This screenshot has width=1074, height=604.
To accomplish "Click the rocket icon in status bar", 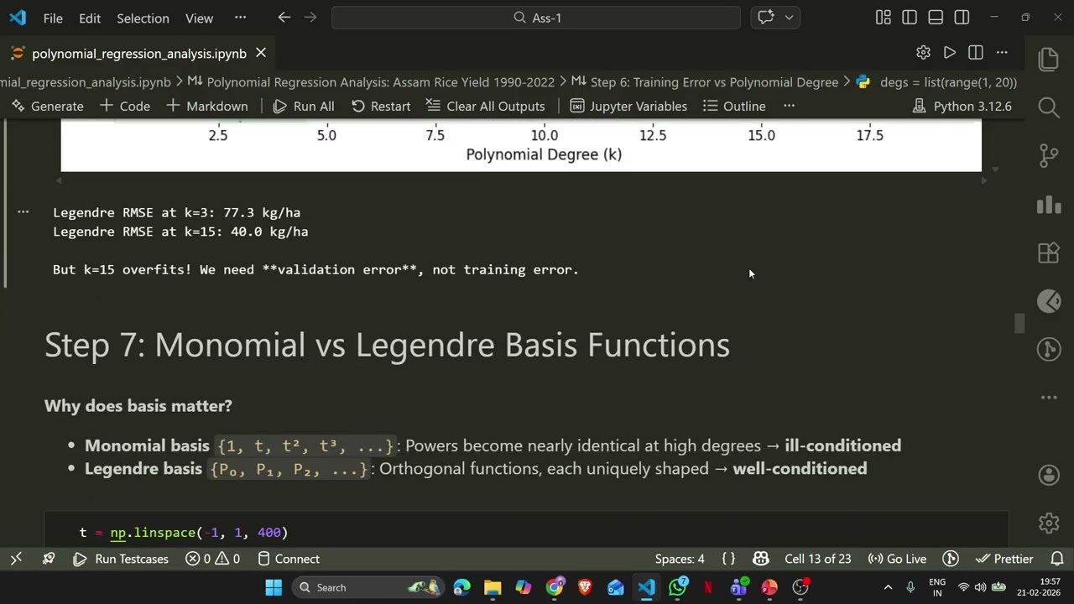I will [x=49, y=559].
